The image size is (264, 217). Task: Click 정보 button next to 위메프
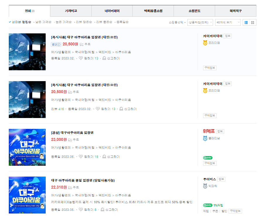220,131
